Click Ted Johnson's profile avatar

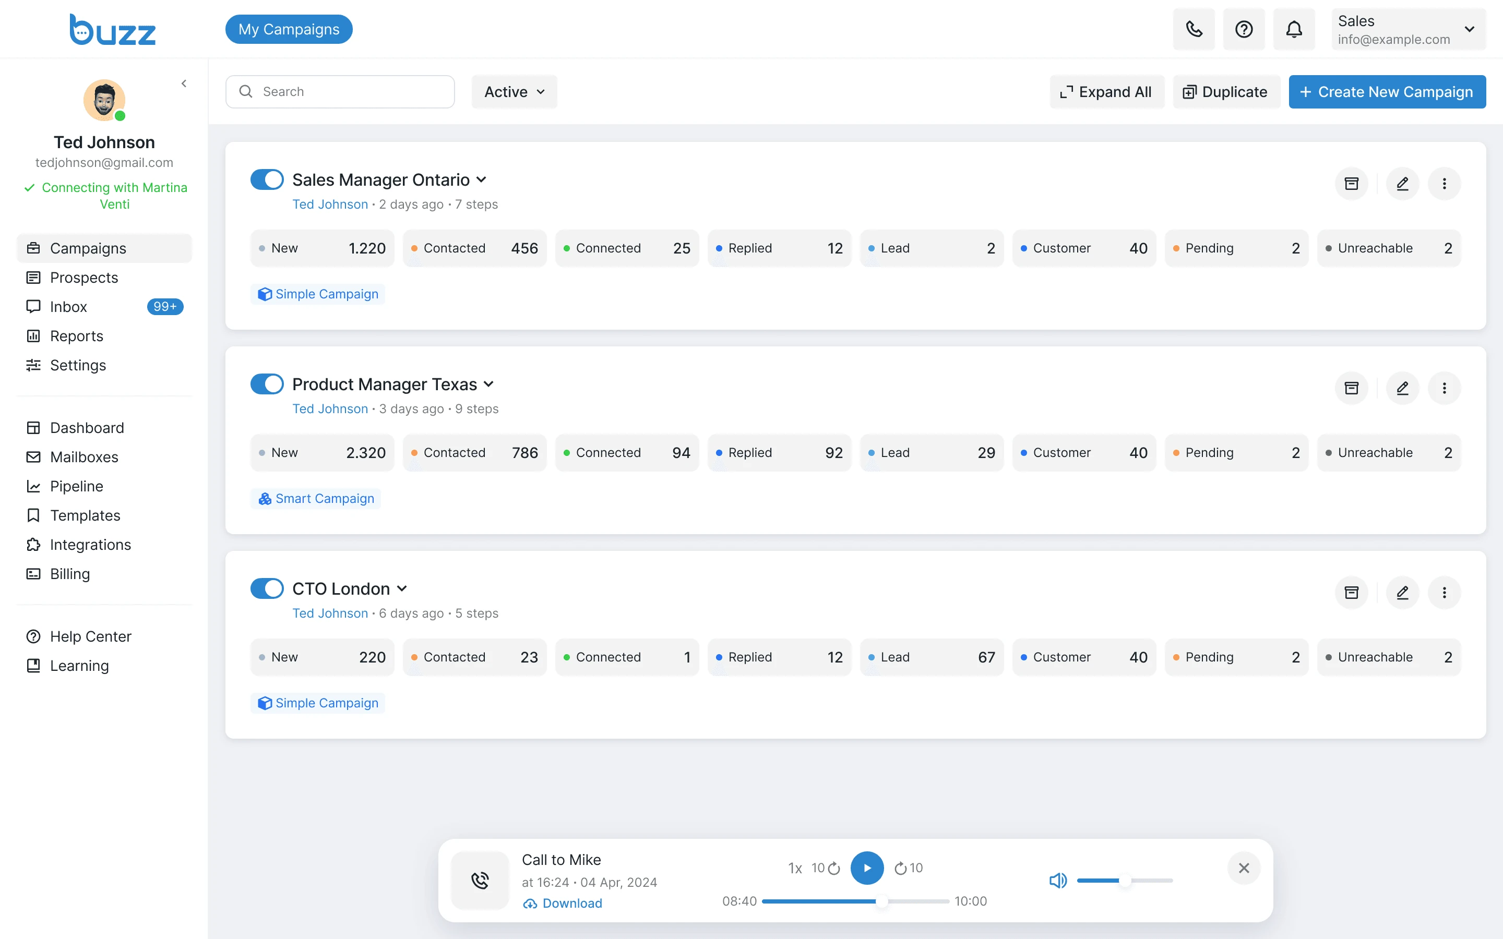104,99
